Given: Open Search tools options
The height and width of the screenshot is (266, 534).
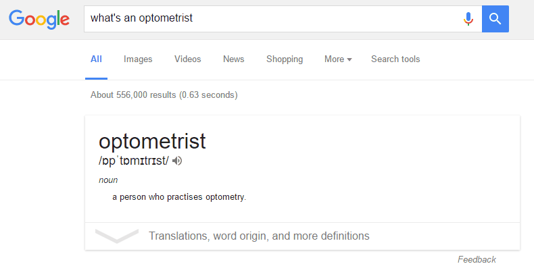Looking at the screenshot, I should 395,59.
